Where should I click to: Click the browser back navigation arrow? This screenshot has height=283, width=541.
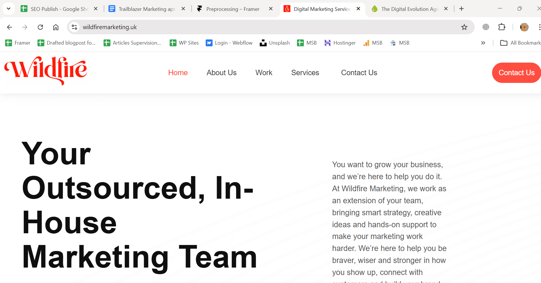point(9,27)
